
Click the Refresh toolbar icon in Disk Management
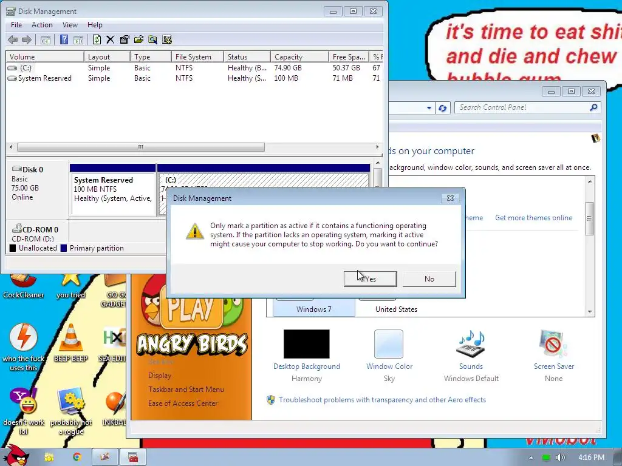pyautogui.click(x=97, y=39)
